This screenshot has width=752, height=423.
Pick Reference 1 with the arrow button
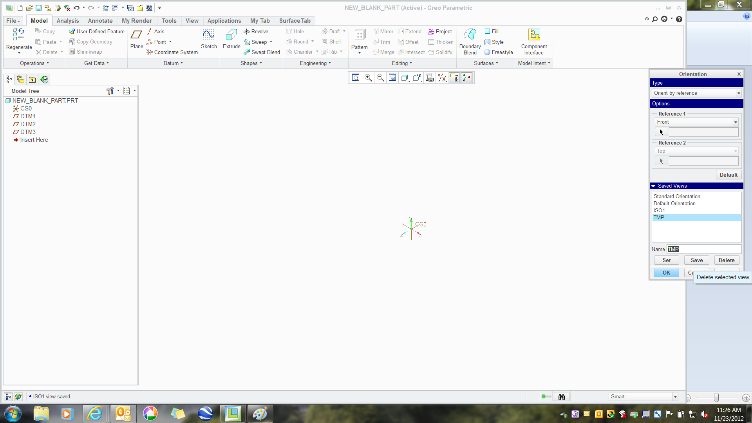[x=662, y=132]
